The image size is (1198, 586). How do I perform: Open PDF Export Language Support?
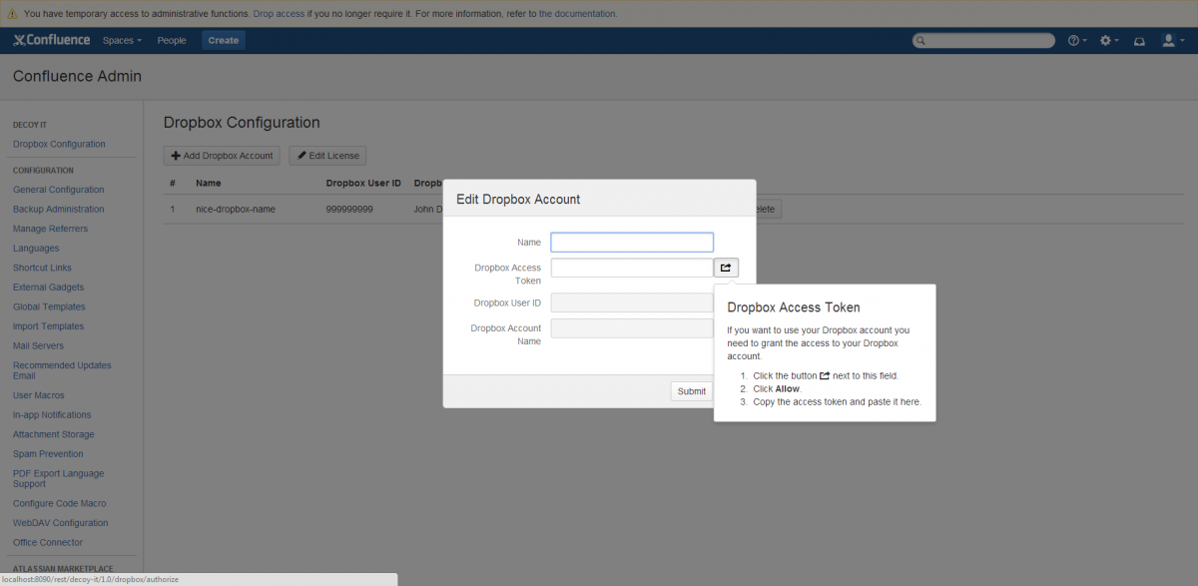(x=58, y=478)
